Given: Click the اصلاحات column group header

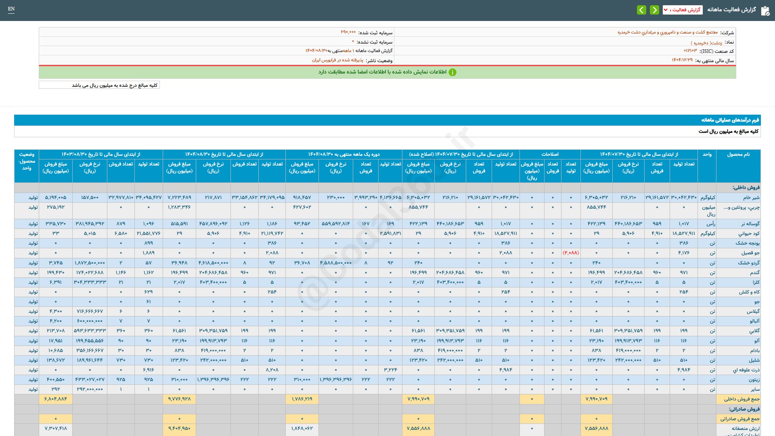Looking at the screenshot, I should [550, 155].
